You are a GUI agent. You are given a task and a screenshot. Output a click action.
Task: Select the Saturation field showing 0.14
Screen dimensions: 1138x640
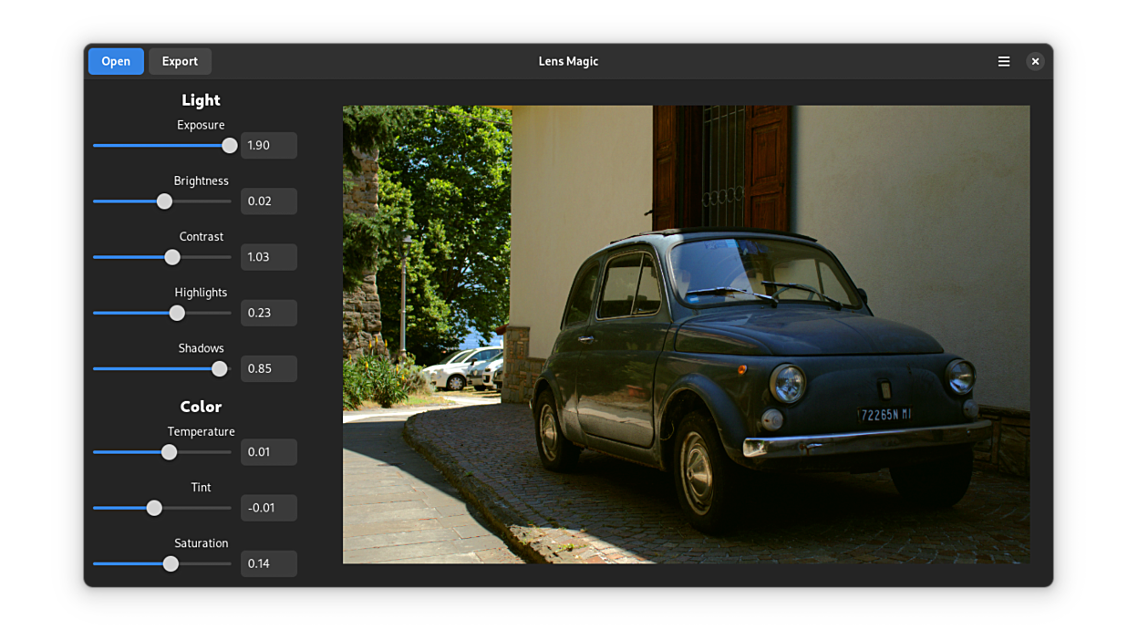tap(268, 563)
